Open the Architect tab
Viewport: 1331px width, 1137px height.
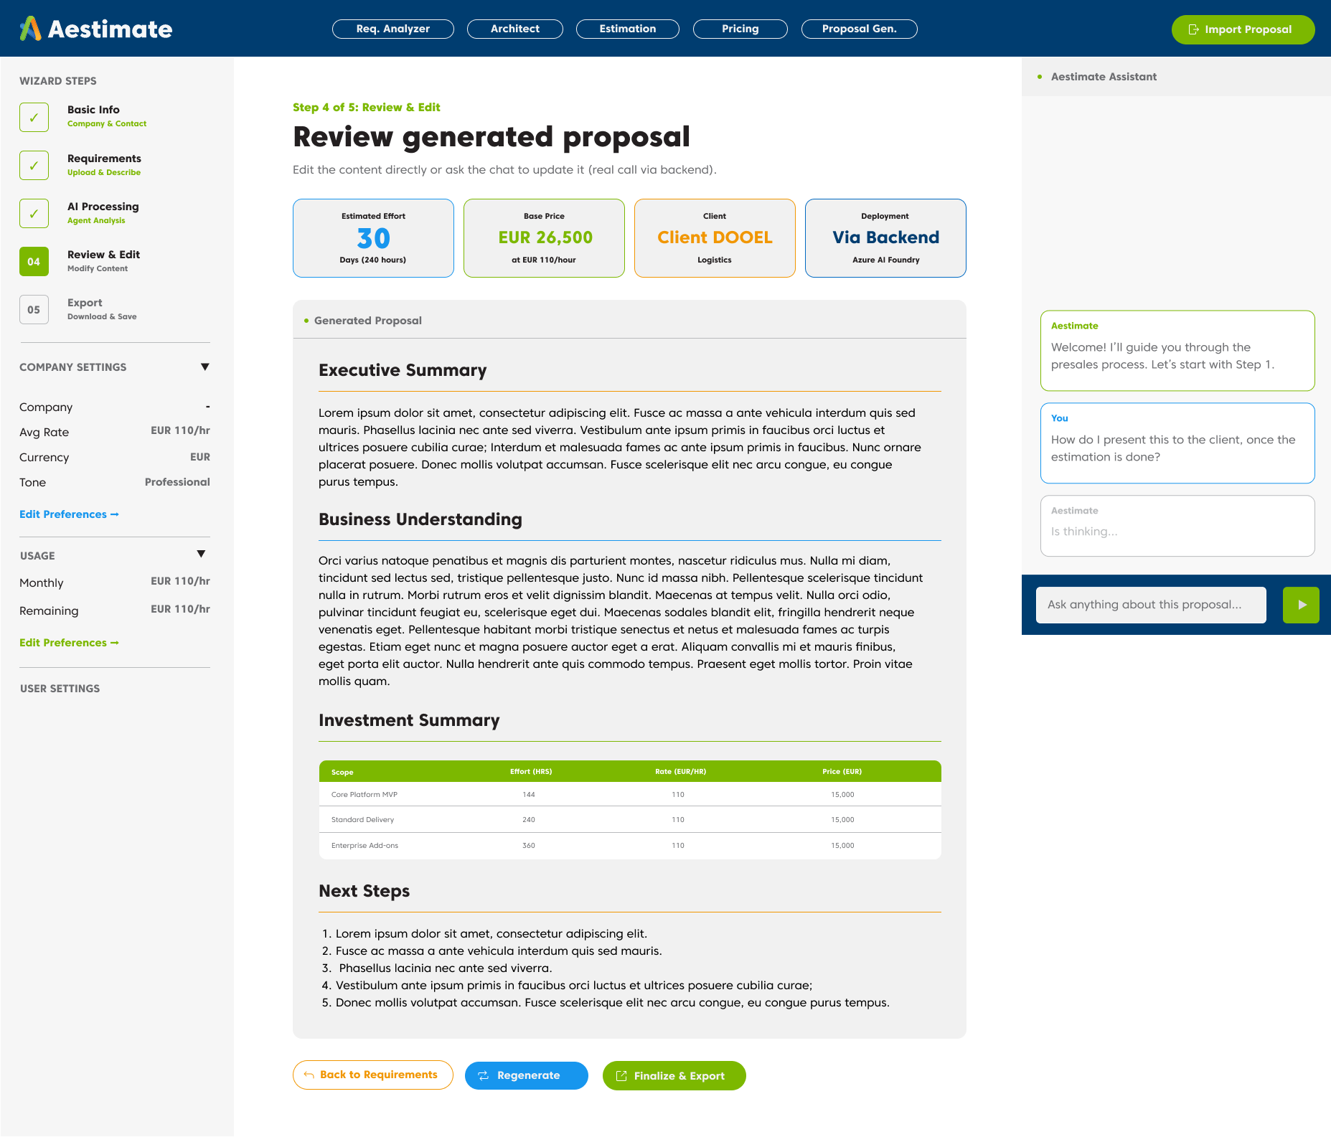point(515,29)
